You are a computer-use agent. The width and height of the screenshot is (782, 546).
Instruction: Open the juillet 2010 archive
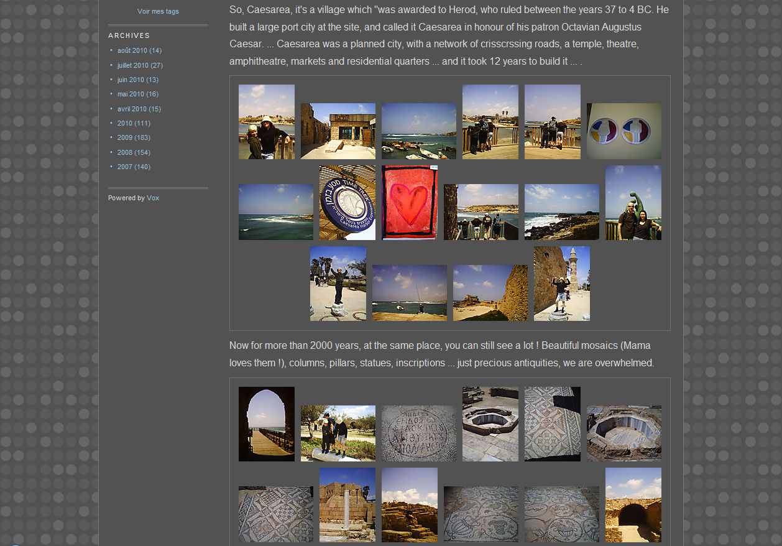pyautogui.click(x=132, y=65)
